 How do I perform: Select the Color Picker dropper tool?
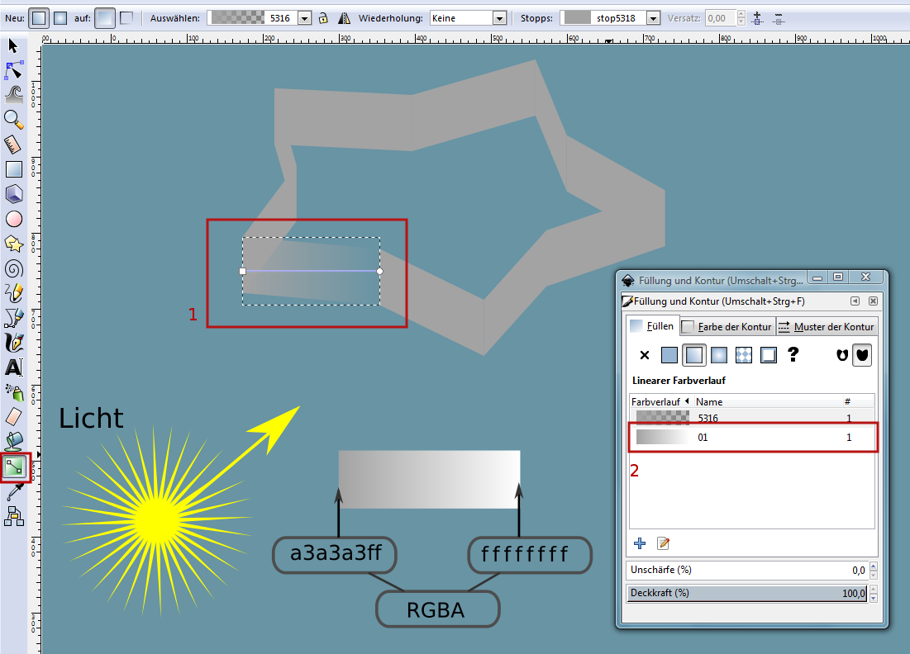14,492
